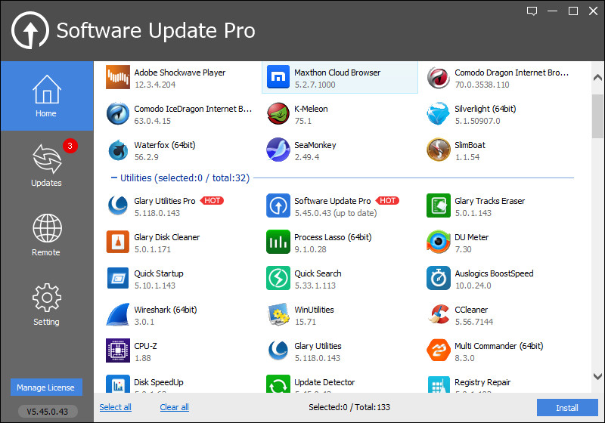Click the Glary Utilities 5.118.0.143 icon
605x423 pixels.
click(278, 350)
